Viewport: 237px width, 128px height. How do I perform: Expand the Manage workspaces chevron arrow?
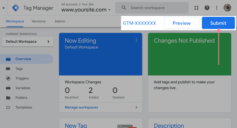[x=136, y=107]
